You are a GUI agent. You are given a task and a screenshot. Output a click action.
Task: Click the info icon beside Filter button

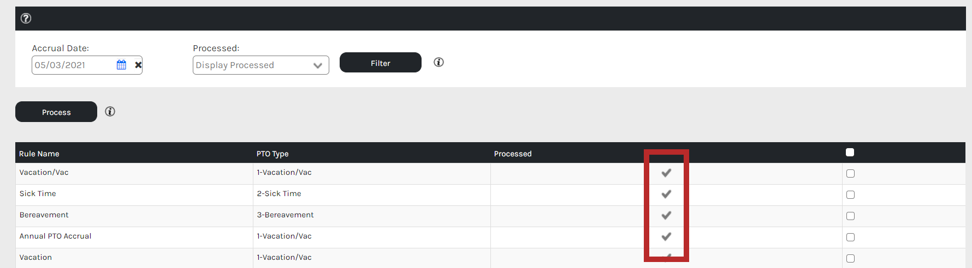point(438,62)
